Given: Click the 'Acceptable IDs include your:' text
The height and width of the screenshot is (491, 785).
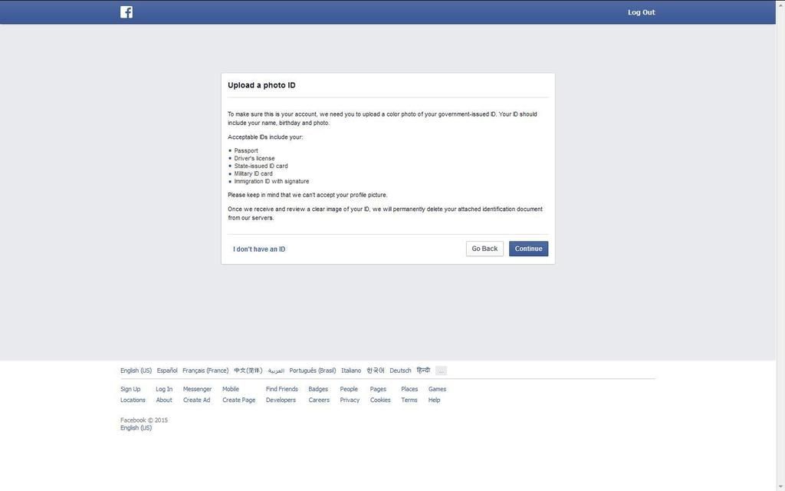Looking at the screenshot, I should 265,137.
